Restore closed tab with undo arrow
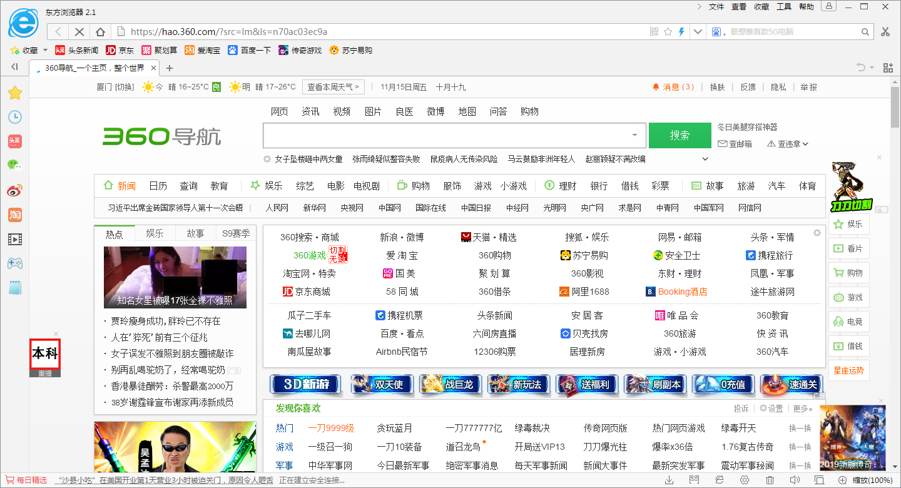Image resolution: width=901 pixels, height=488 pixels. [862, 68]
